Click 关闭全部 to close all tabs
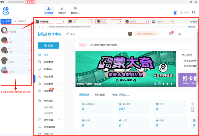 point(194,22)
